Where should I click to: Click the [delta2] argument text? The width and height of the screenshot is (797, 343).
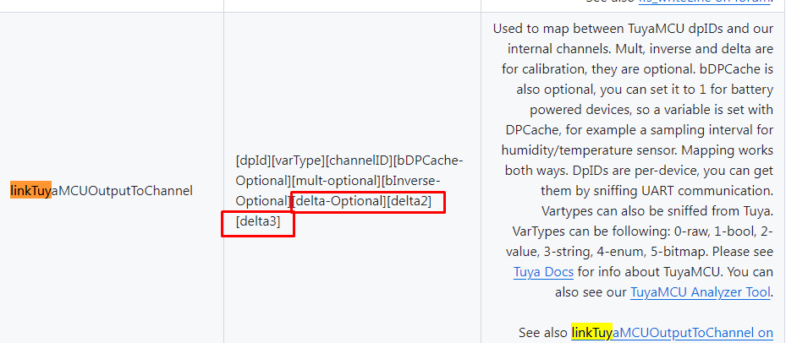tap(409, 201)
